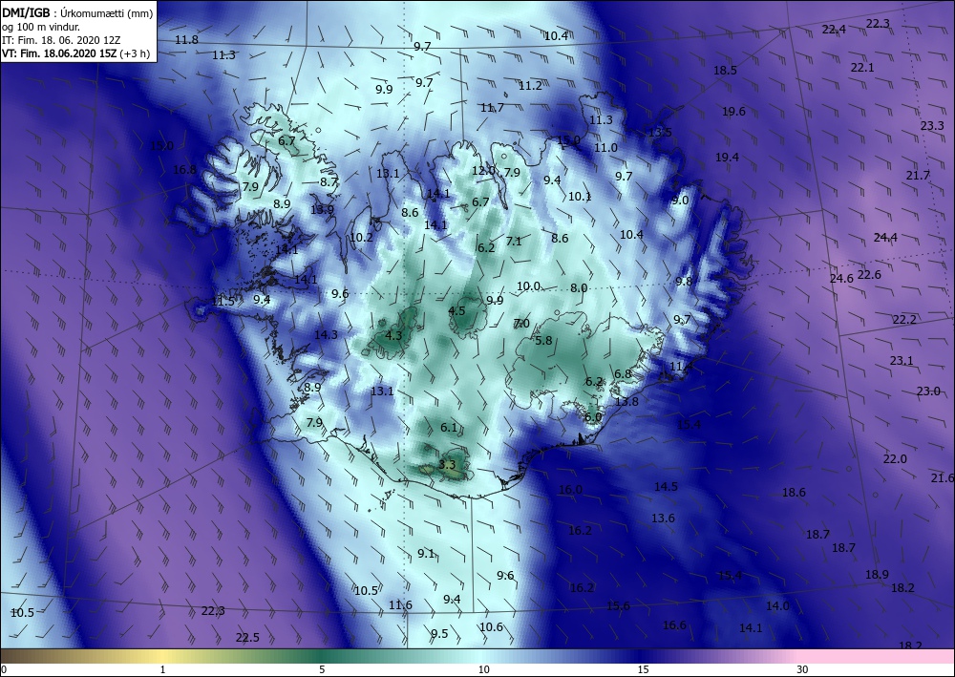Click the value 6.8 on the map
This screenshot has height=677, width=955.
point(623,374)
